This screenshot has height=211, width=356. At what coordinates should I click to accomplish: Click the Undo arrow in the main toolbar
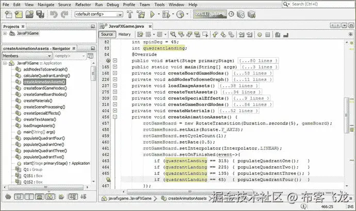[54, 14]
